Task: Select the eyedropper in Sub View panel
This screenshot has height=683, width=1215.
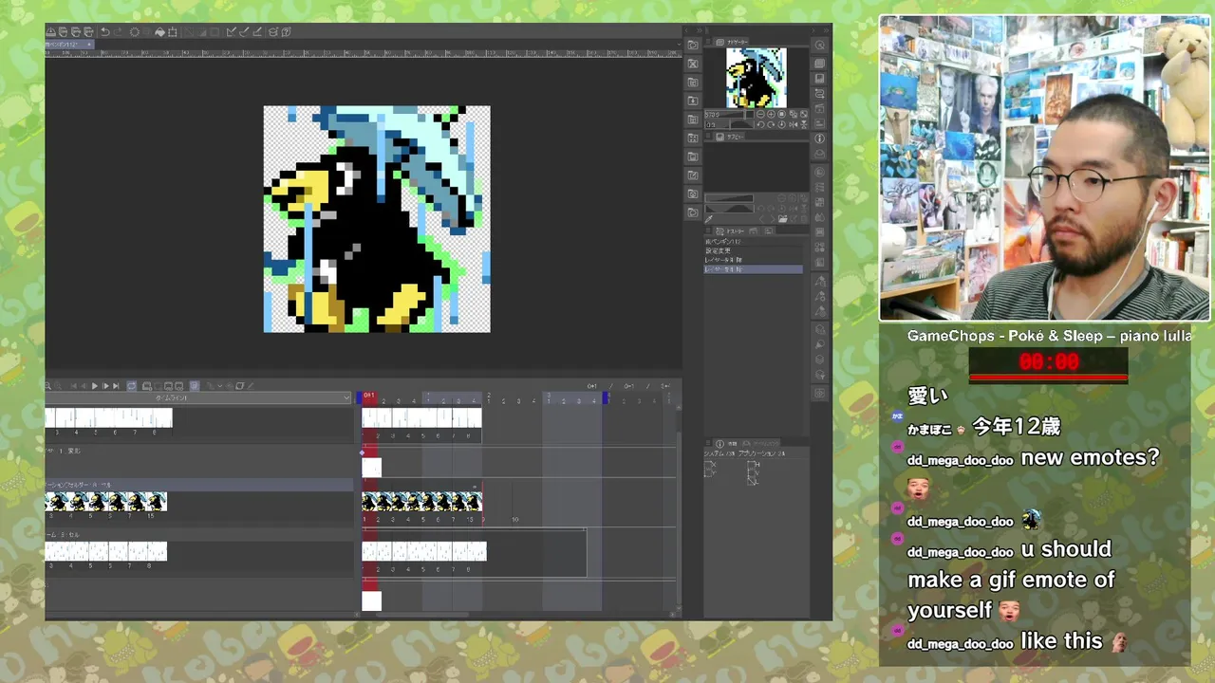Action: pyautogui.click(x=708, y=219)
